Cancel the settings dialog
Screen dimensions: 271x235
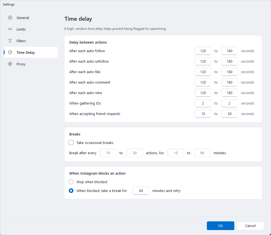(x=250, y=226)
